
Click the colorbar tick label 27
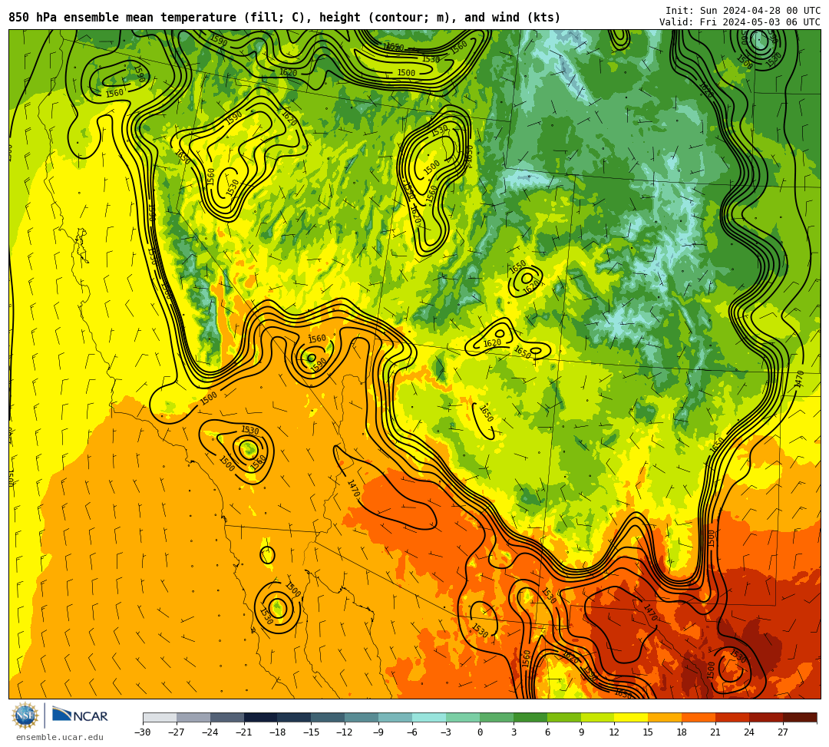[782, 732]
